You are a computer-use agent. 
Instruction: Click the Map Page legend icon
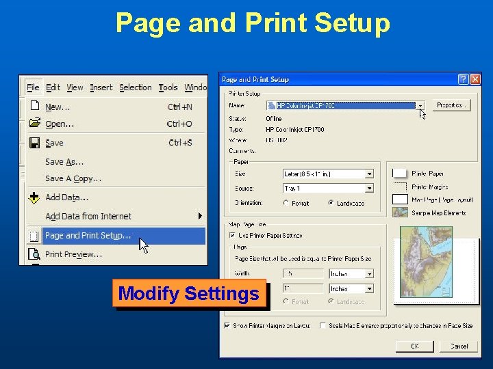pos(400,200)
